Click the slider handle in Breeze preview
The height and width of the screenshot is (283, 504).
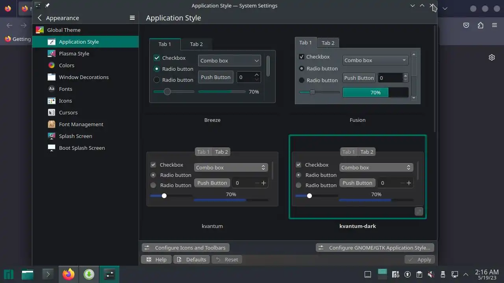(x=167, y=92)
